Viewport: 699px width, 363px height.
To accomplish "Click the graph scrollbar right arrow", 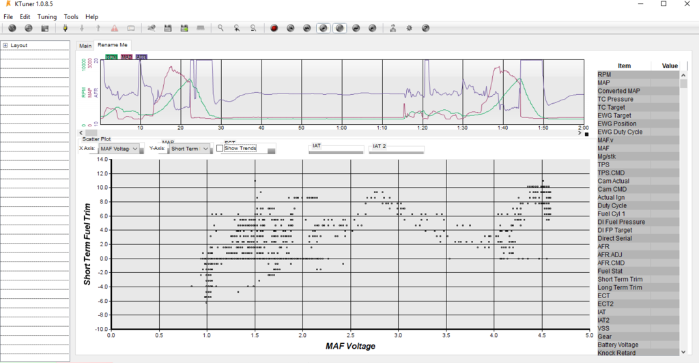I will [580, 133].
